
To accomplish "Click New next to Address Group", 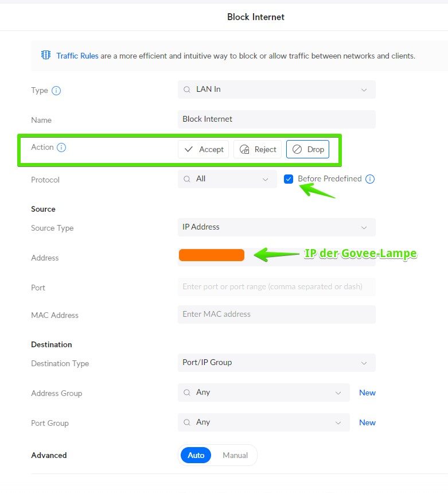I will click(x=367, y=393).
